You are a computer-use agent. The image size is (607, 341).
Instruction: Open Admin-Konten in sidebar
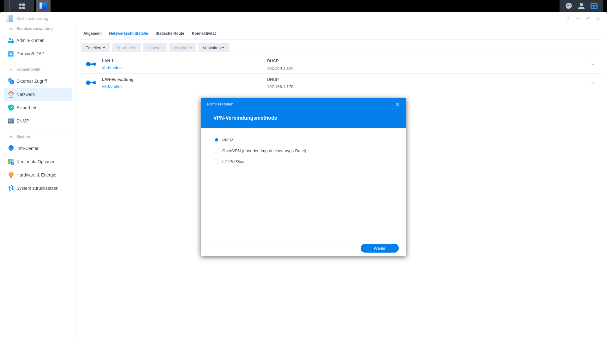[x=30, y=40]
